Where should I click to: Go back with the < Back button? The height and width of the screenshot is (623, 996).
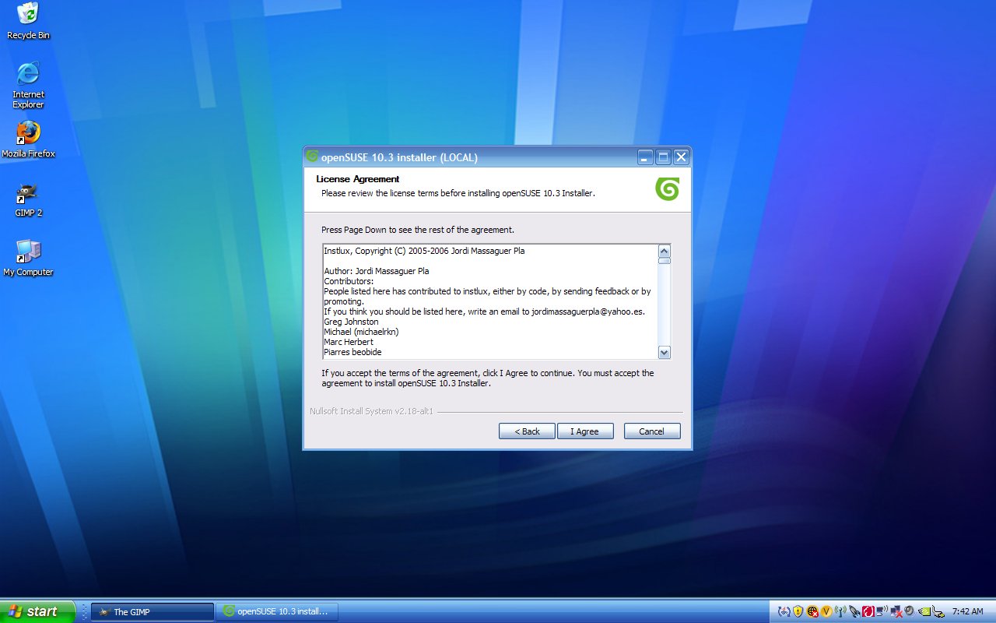pyautogui.click(x=527, y=431)
